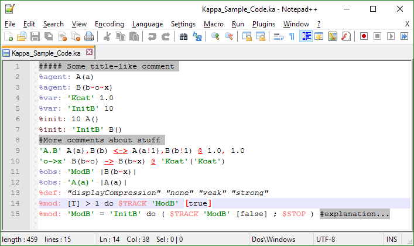Click the Ln : 14 Col : 38 status field
Image resolution: width=414 pixels, height=246 pixels.
click(x=124, y=240)
